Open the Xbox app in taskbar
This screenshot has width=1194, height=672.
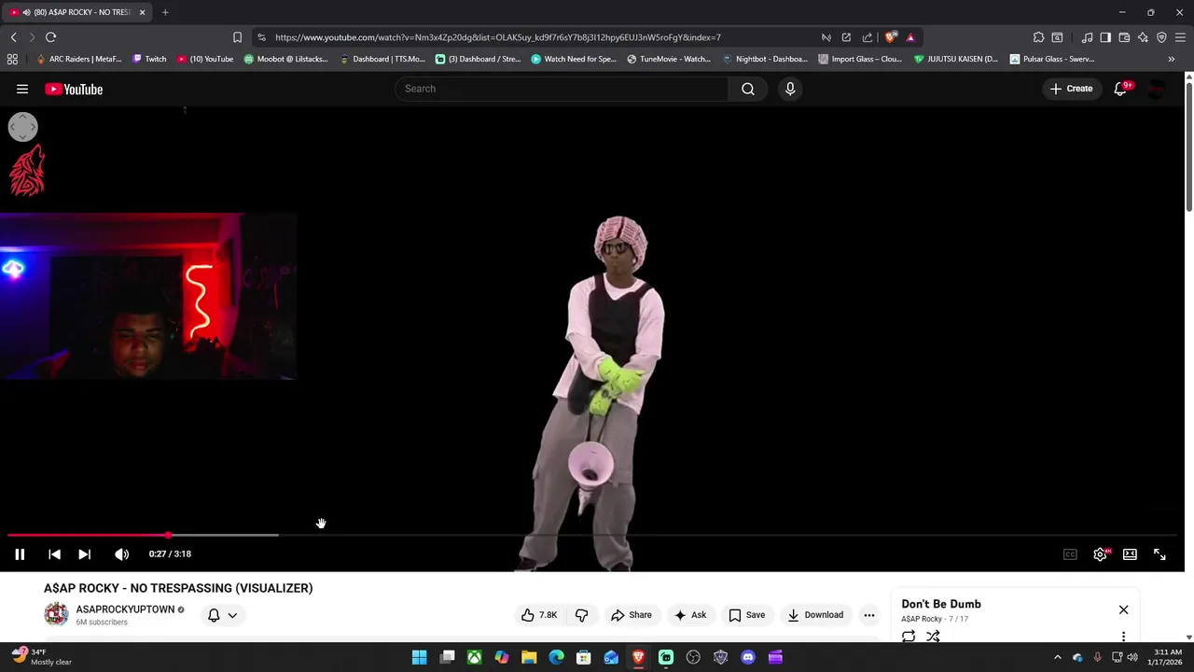pos(474,657)
